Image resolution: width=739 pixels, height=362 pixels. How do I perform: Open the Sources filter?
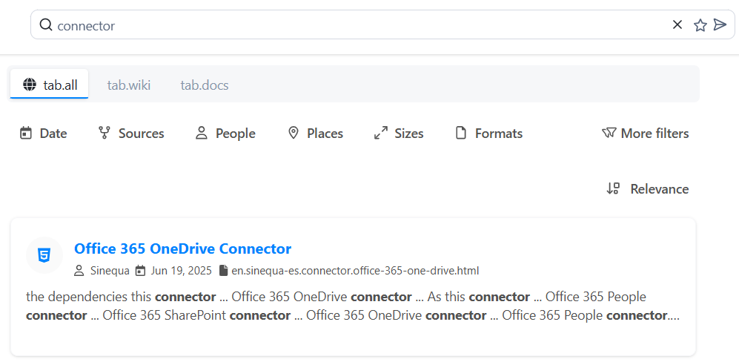(x=131, y=134)
